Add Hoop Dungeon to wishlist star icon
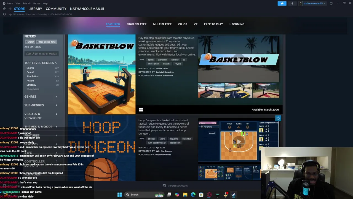353x199 pixels. (x=278, y=118)
